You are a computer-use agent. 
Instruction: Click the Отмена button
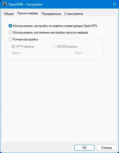[x=107, y=147]
